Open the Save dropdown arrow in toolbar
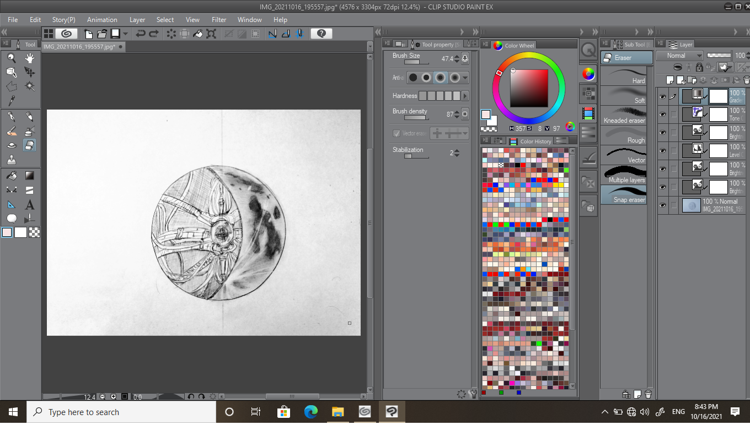Image resolution: width=750 pixels, height=425 pixels. tap(126, 34)
